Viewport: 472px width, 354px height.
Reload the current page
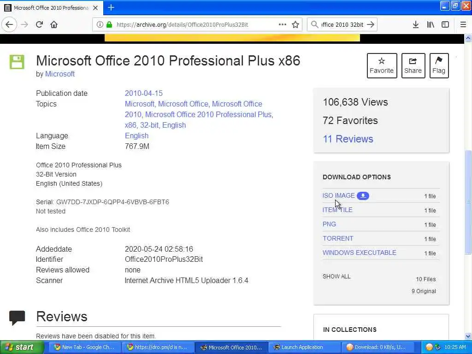40,25
